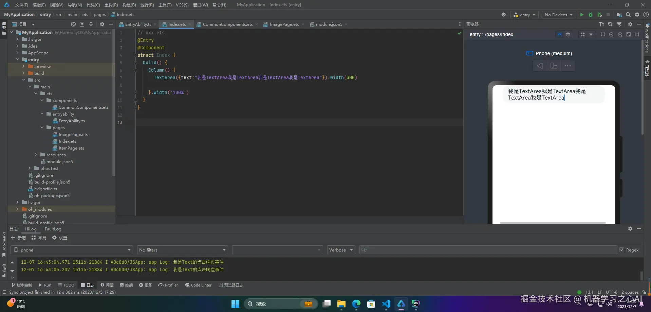Refresh the previewer panel
The width and height of the screenshot is (651, 312).
pos(610,24)
